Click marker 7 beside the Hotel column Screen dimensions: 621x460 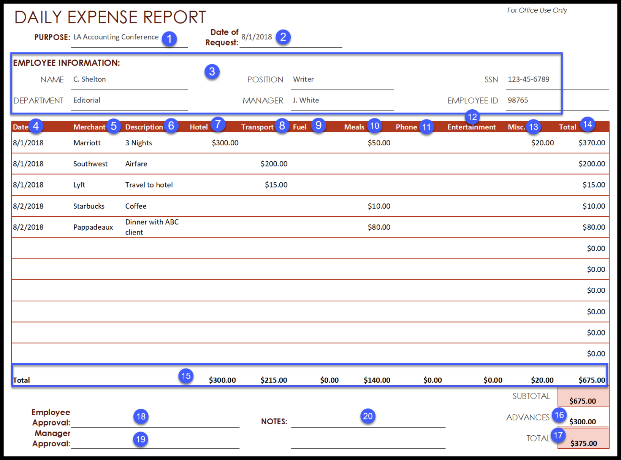pyautogui.click(x=218, y=124)
